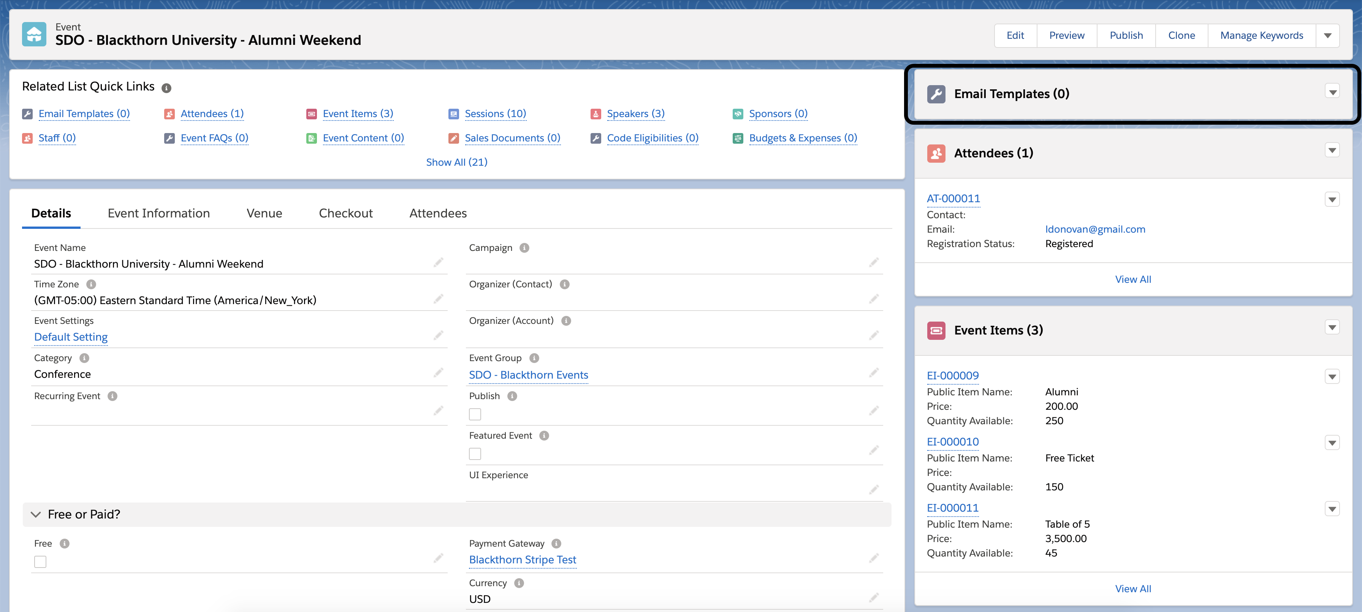
Task: Click View All under Attendees panel
Action: 1133,279
